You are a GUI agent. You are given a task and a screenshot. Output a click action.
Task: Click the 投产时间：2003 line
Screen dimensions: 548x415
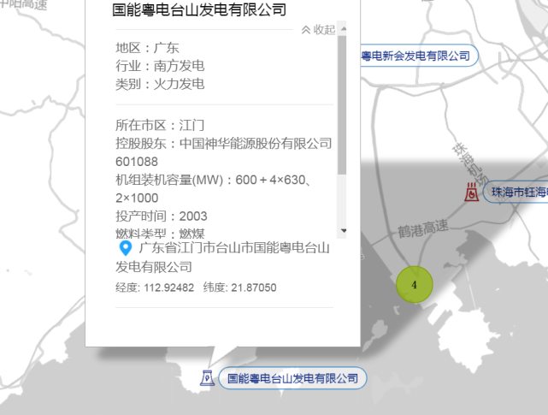[x=161, y=216]
